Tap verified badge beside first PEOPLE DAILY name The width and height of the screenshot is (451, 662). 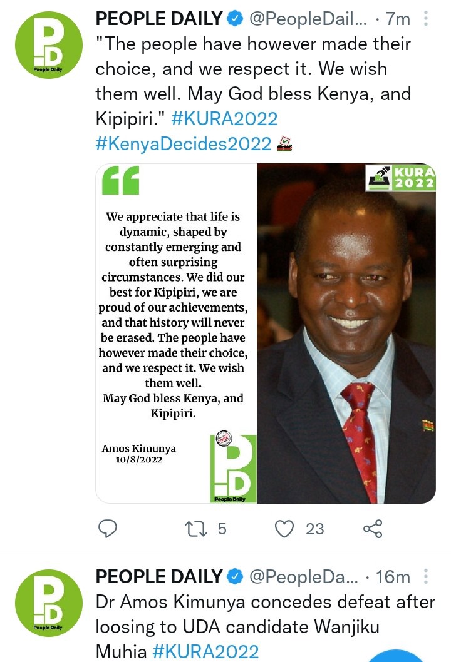coord(235,19)
